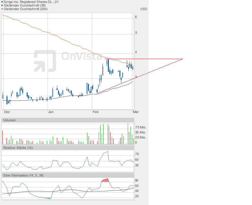Click the Mär label on the time axis

(x=135, y=112)
